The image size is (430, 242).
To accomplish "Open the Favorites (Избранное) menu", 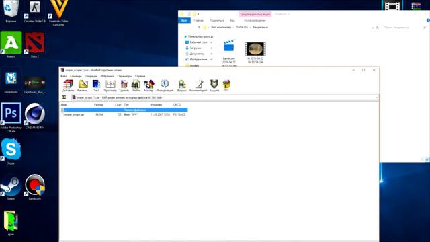I will point(107,76).
